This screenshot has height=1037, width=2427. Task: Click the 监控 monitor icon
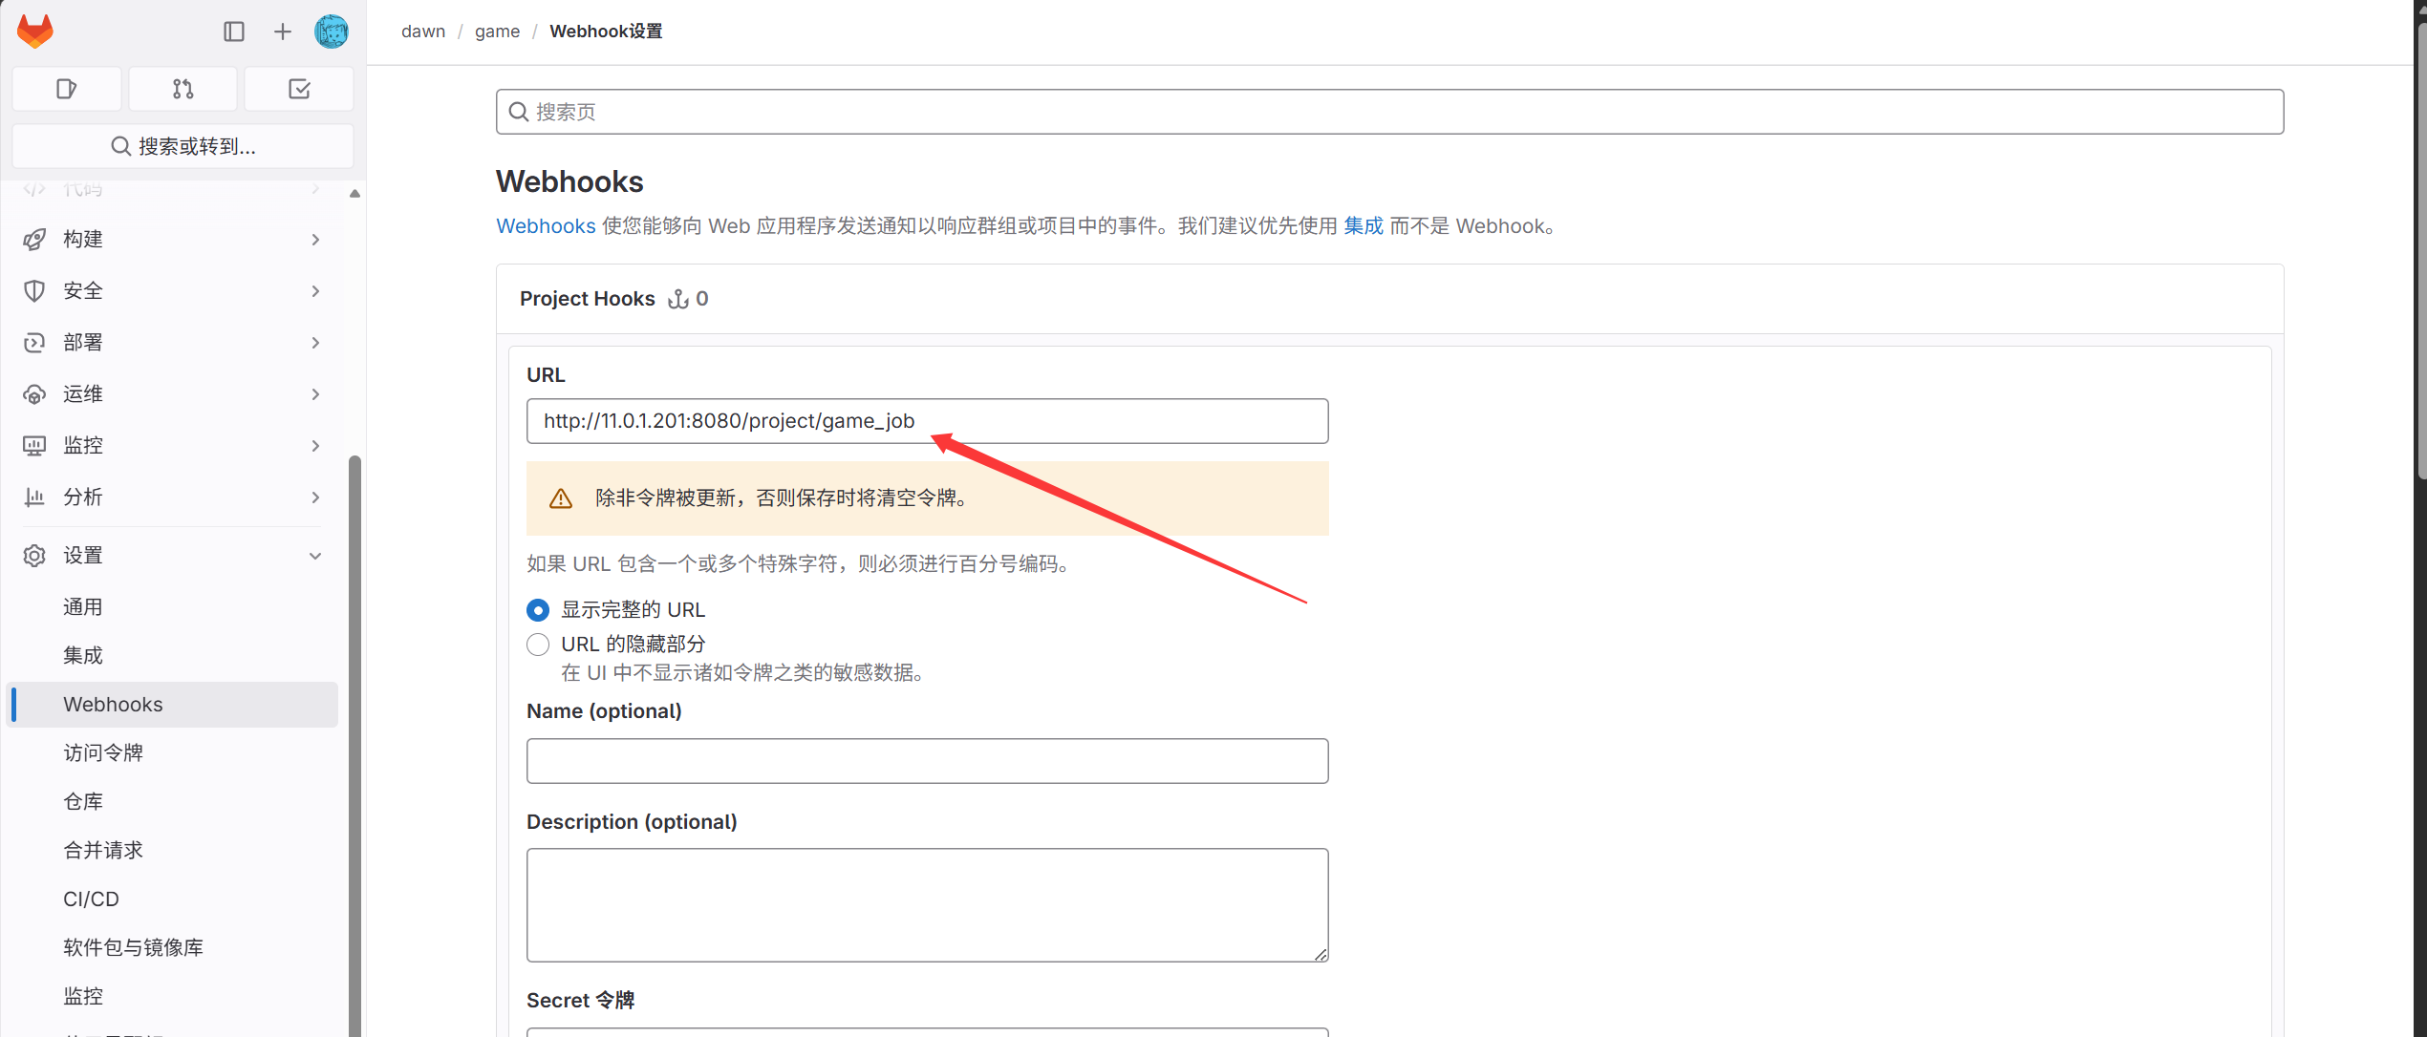(x=34, y=445)
